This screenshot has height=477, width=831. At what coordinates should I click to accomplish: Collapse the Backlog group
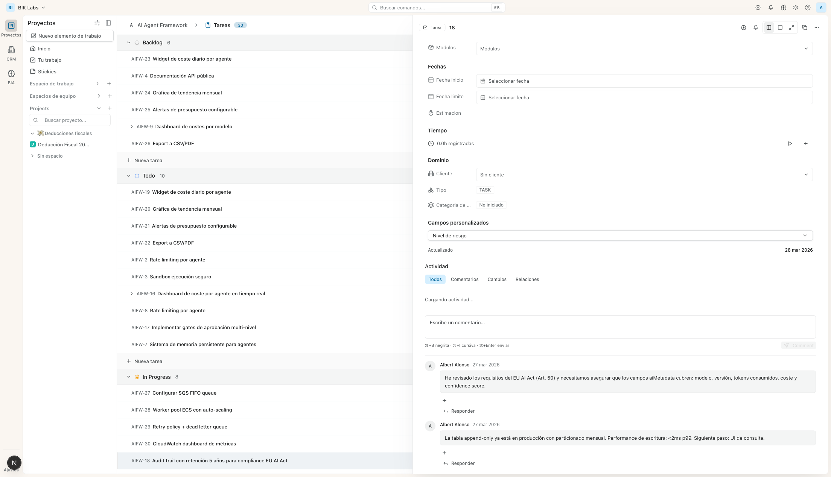129,43
